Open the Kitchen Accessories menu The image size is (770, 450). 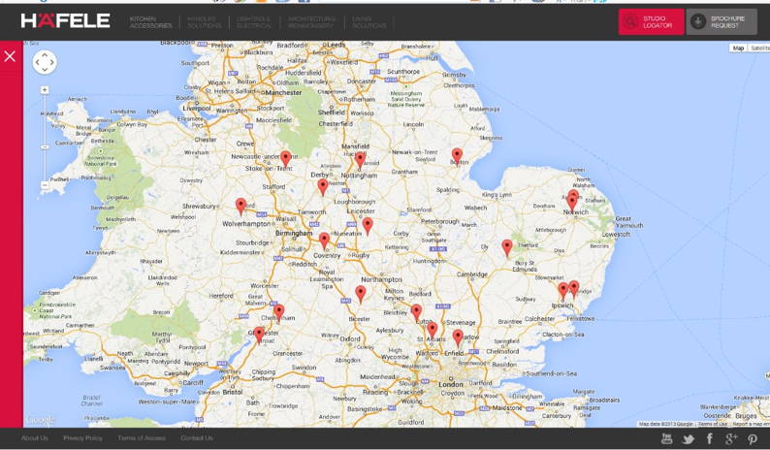(x=150, y=22)
